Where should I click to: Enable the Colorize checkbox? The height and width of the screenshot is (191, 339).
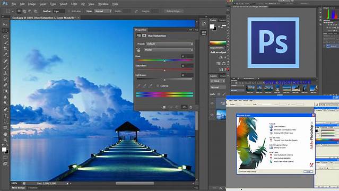tap(158, 86)
